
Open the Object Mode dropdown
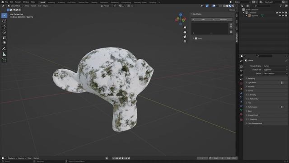click(x=15, y=6)
